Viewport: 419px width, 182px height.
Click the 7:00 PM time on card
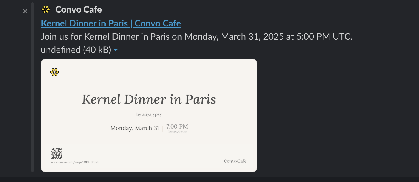pyautogui.click(x=177, y=126)
